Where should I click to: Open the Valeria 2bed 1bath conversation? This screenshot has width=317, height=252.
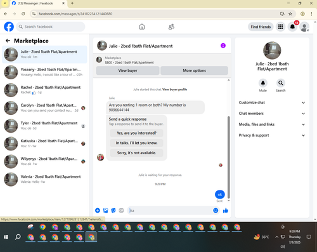(44, 179)
